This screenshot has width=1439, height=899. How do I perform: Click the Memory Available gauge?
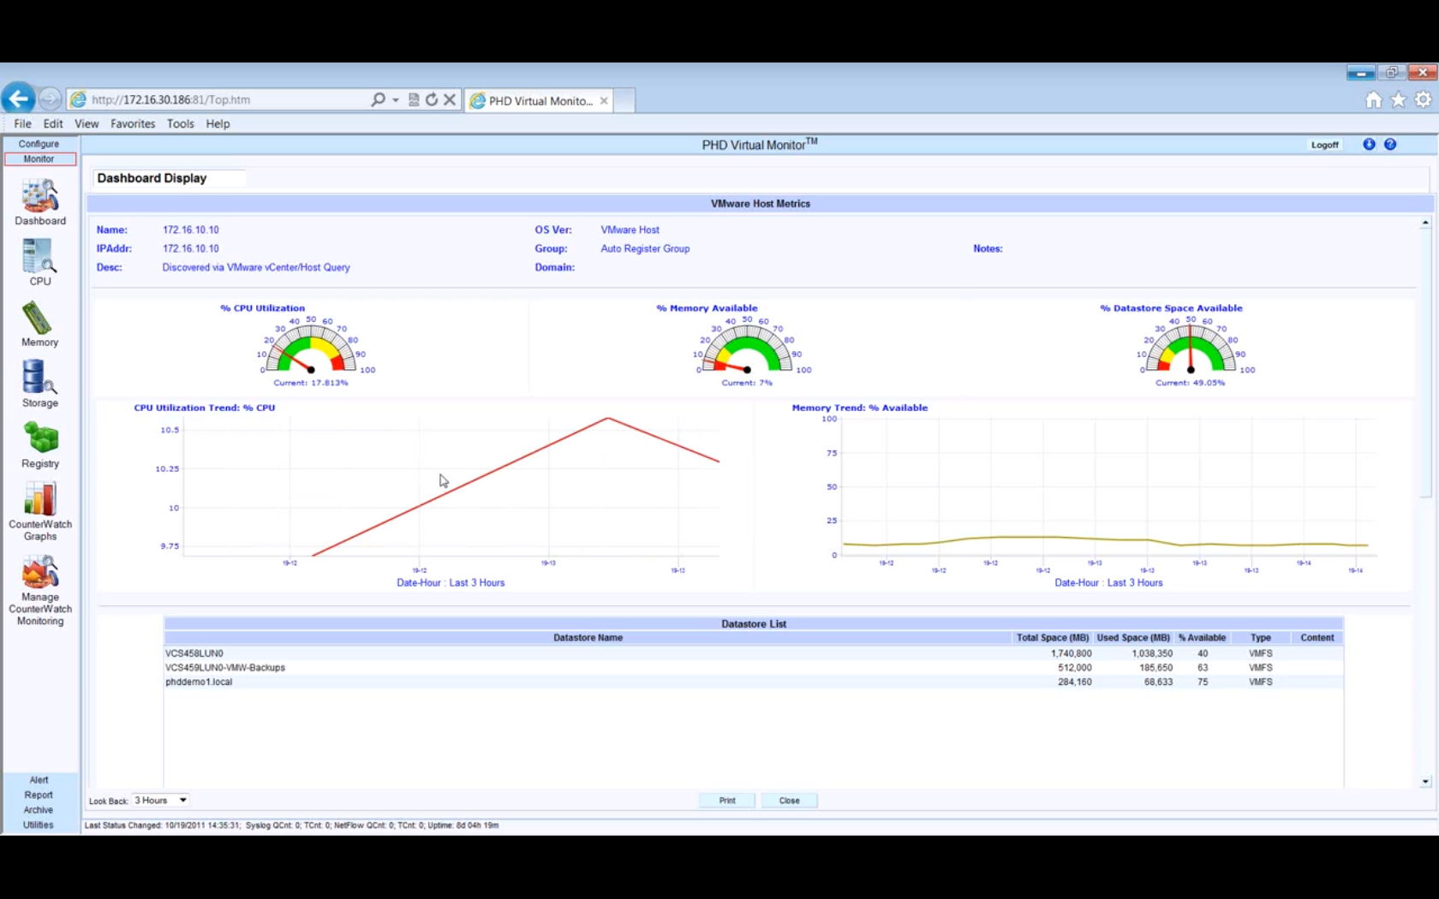[747, 347]
